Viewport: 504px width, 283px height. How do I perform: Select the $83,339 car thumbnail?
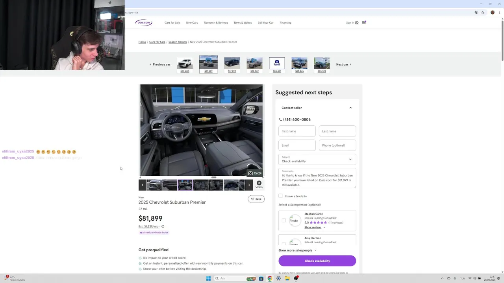pyautogui.click(x=322, y=65)
